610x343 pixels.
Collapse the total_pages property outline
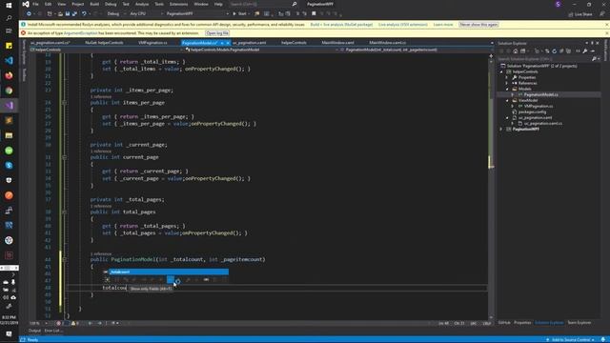[x=64, y=212]
